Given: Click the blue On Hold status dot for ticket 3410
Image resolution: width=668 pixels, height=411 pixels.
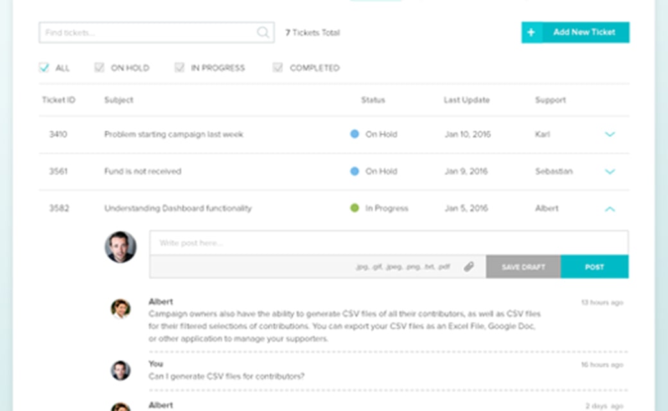Looking at the screenshot, I should coord(355,134).
